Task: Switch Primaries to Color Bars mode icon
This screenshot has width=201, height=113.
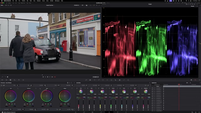Action: [70, 83]
